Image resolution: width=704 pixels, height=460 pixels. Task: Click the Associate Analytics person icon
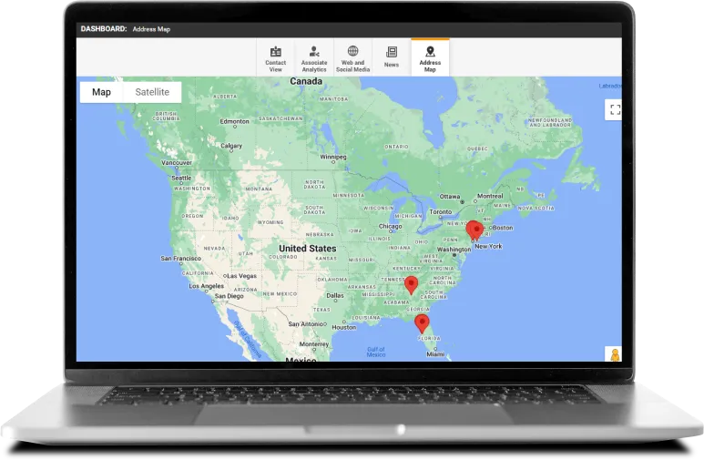click(314, 52)
